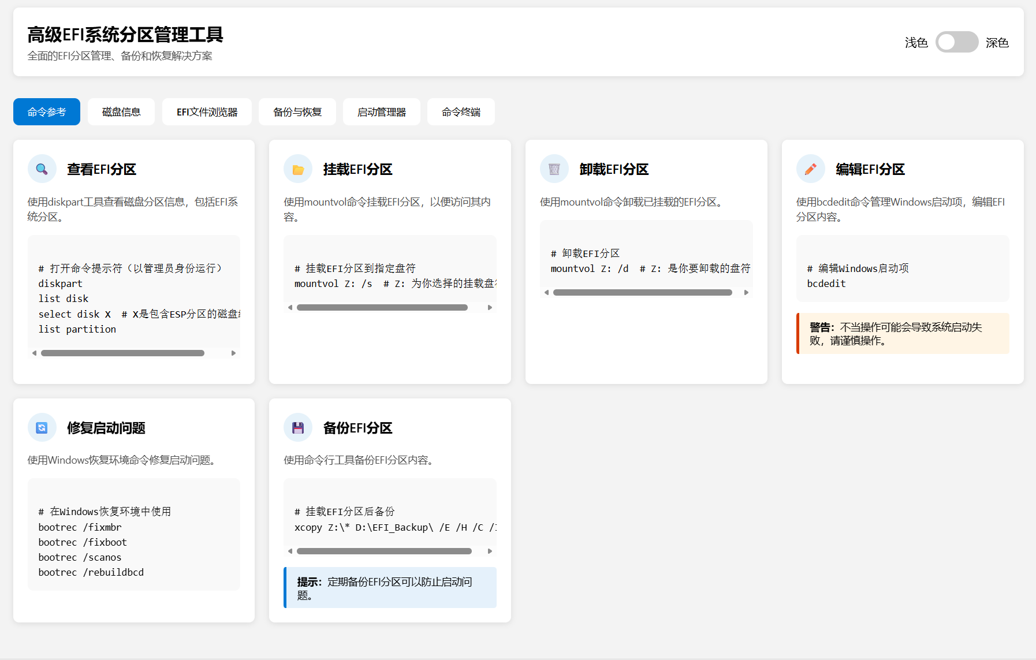The image size is (1036, 660).
Task: Open the 启动管理器 tab
Action: click(x=382, y=112)
